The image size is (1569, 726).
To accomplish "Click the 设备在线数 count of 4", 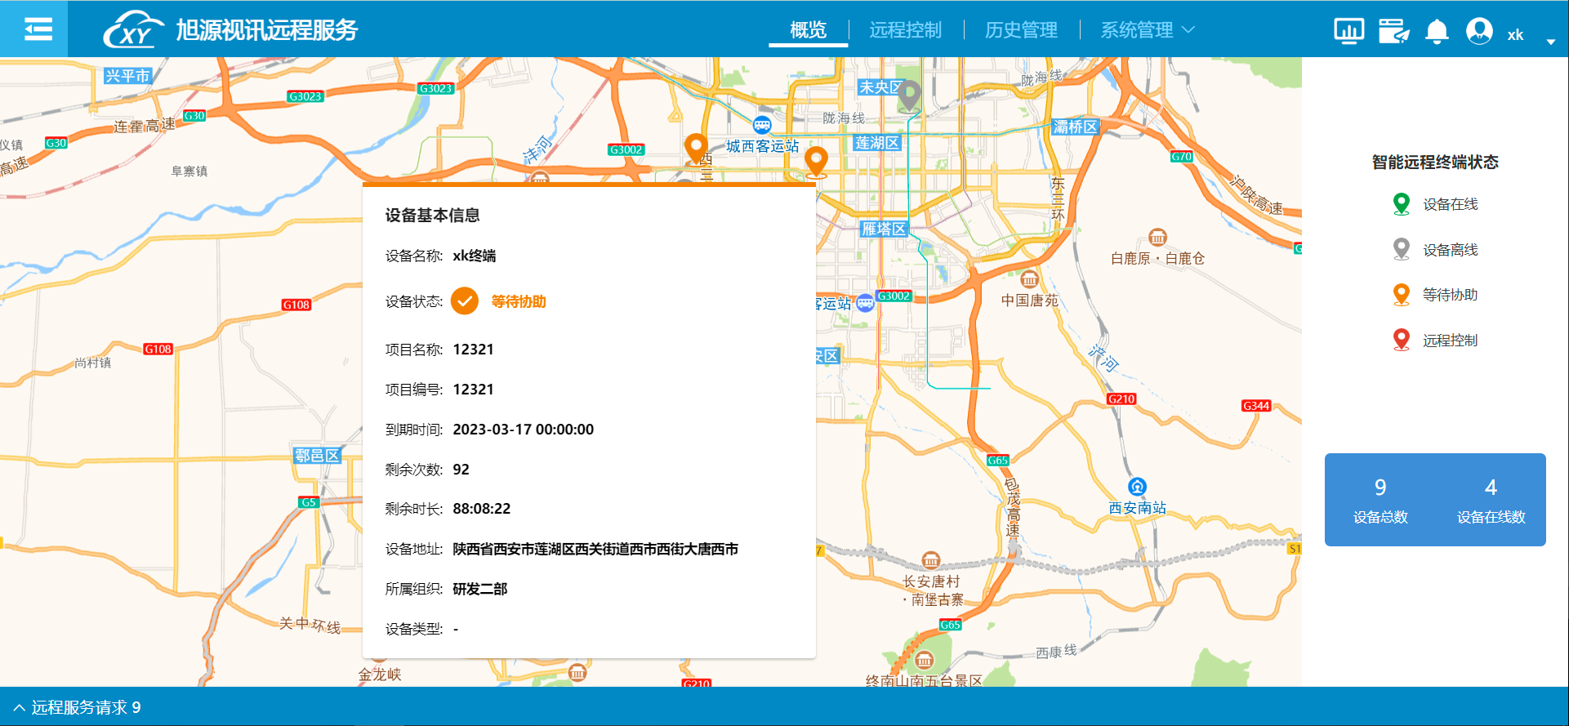I will [x=1491, y=488].
